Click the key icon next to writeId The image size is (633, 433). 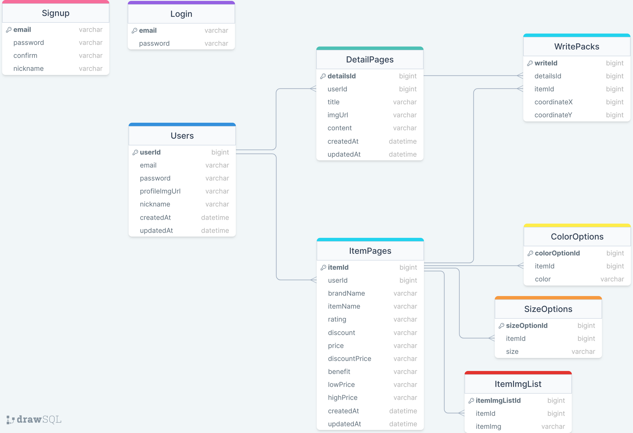pos(530,63)
